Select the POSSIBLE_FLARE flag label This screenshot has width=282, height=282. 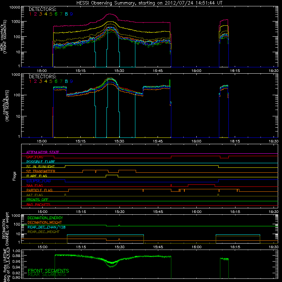pyautogui.click(x=41, y=162)
